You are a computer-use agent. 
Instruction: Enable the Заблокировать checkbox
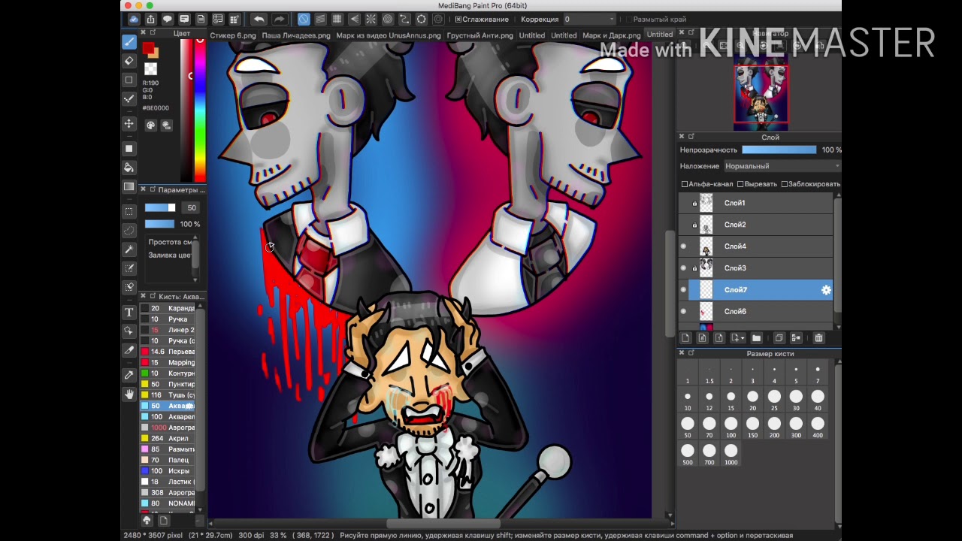(x=785, y=184)
